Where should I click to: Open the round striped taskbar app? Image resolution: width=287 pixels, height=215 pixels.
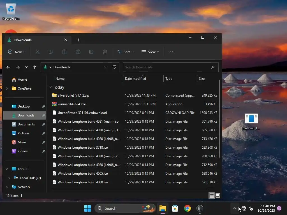point(200,208)
